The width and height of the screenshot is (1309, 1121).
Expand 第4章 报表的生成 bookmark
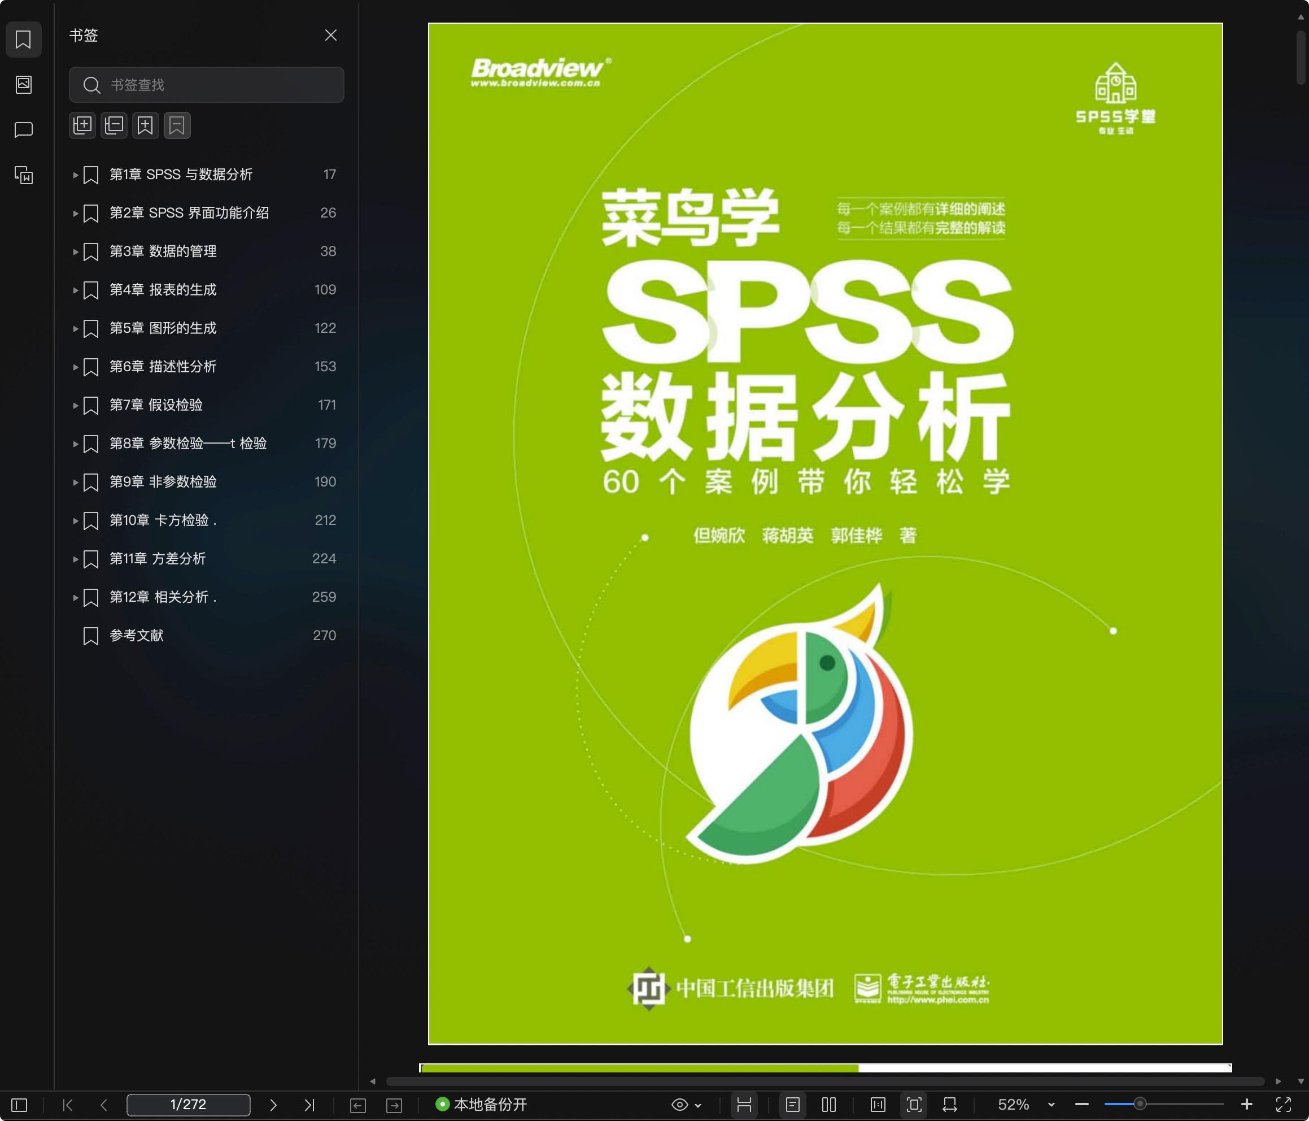coord(75,290)
